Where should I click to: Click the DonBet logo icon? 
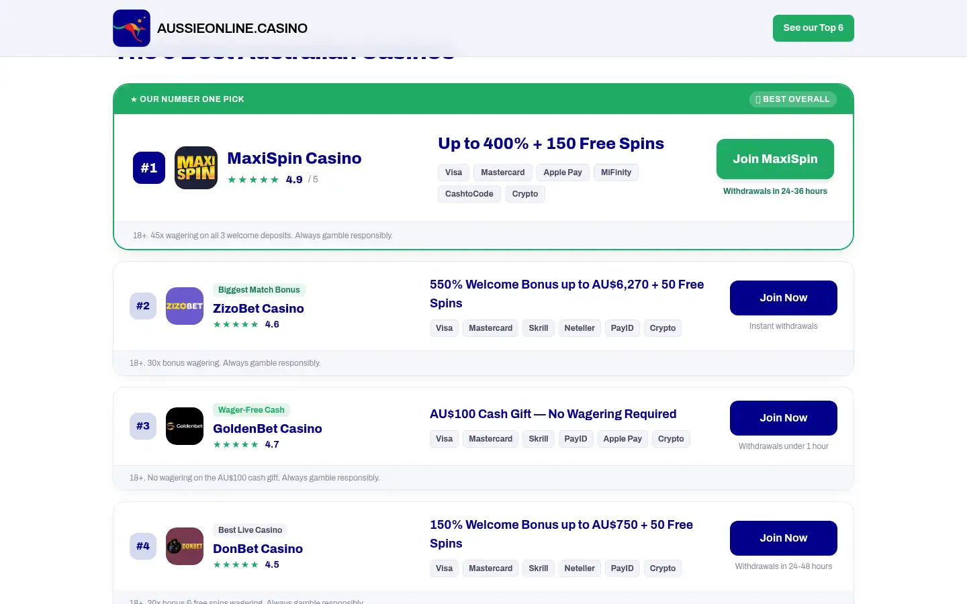(x=185, y=546)
